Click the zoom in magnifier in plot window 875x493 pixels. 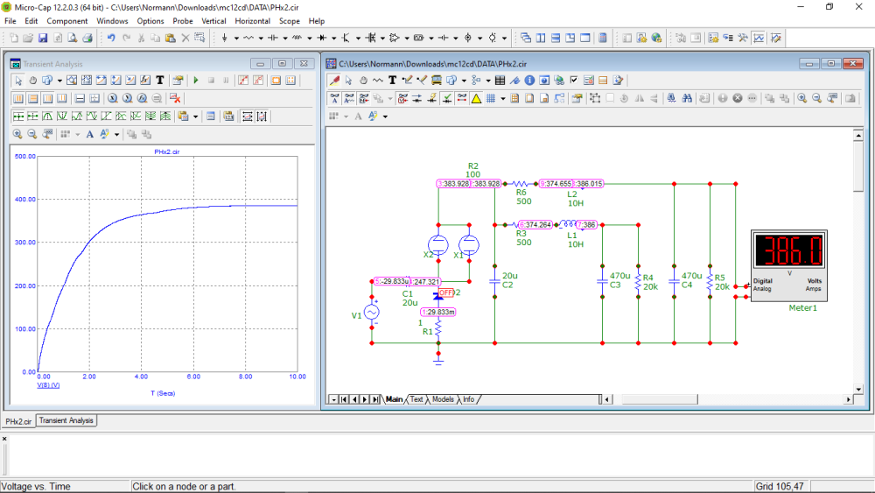(x=17, y=134)
